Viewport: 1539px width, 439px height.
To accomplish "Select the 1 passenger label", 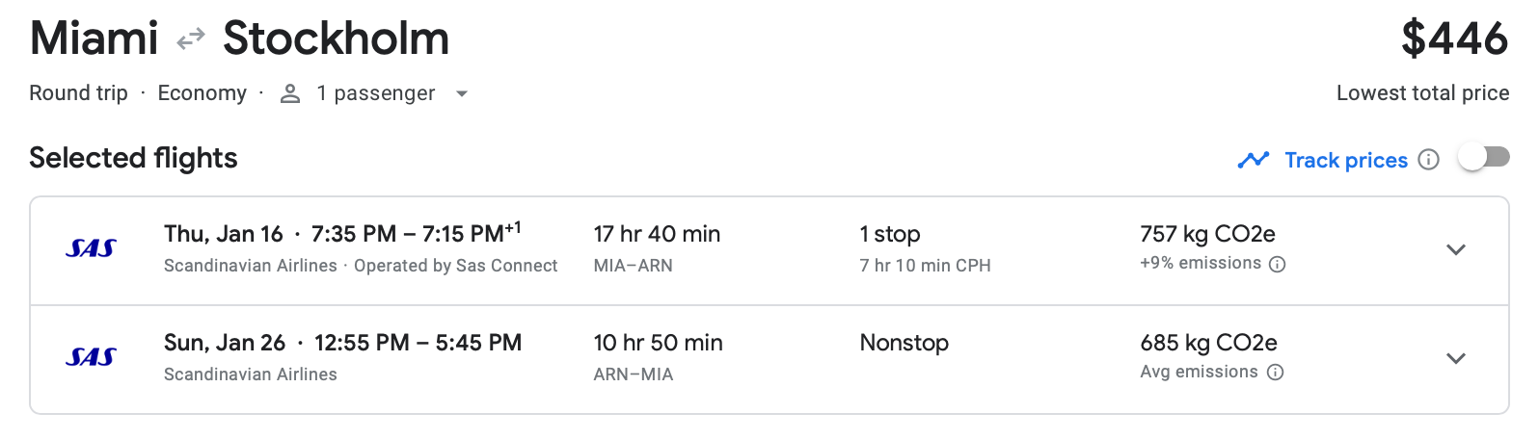I will click(376, 93).
